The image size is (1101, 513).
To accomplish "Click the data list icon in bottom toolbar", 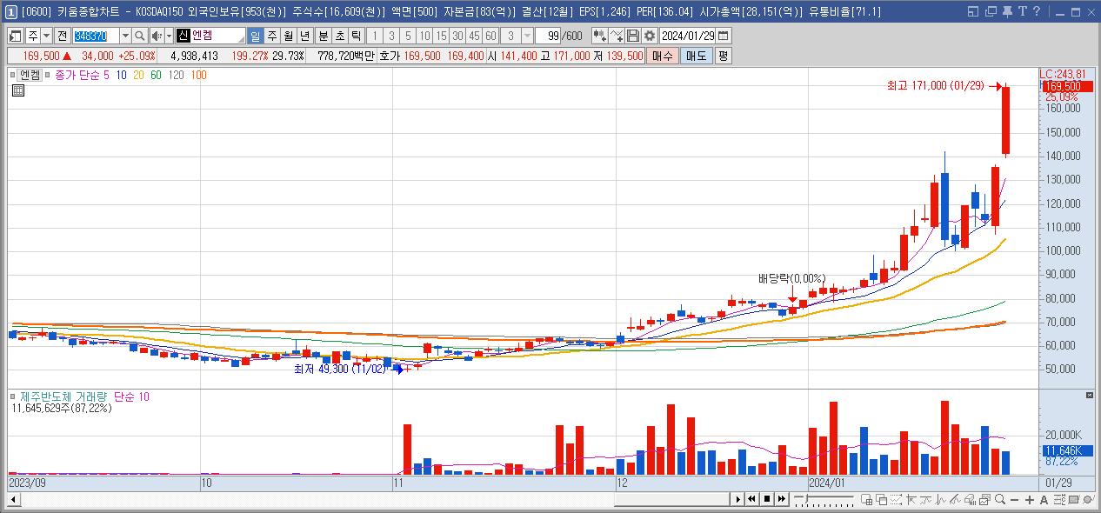I will [x=1060, y=500].
